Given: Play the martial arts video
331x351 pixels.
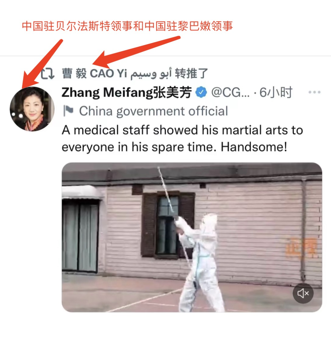Looking at the screenshot, I should [192, 237].
